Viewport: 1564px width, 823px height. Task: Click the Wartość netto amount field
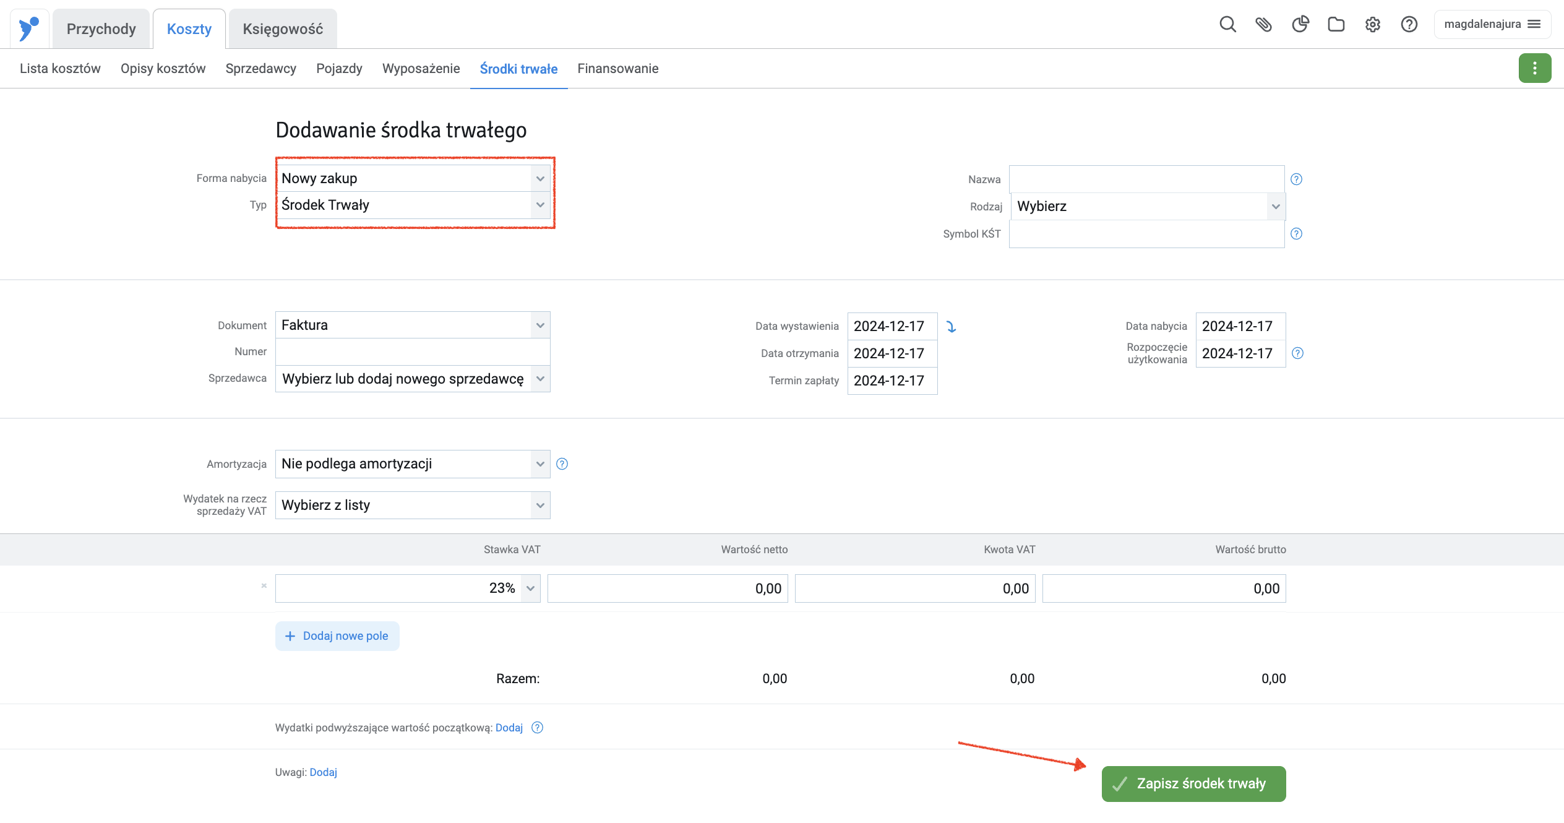[668, 588]
